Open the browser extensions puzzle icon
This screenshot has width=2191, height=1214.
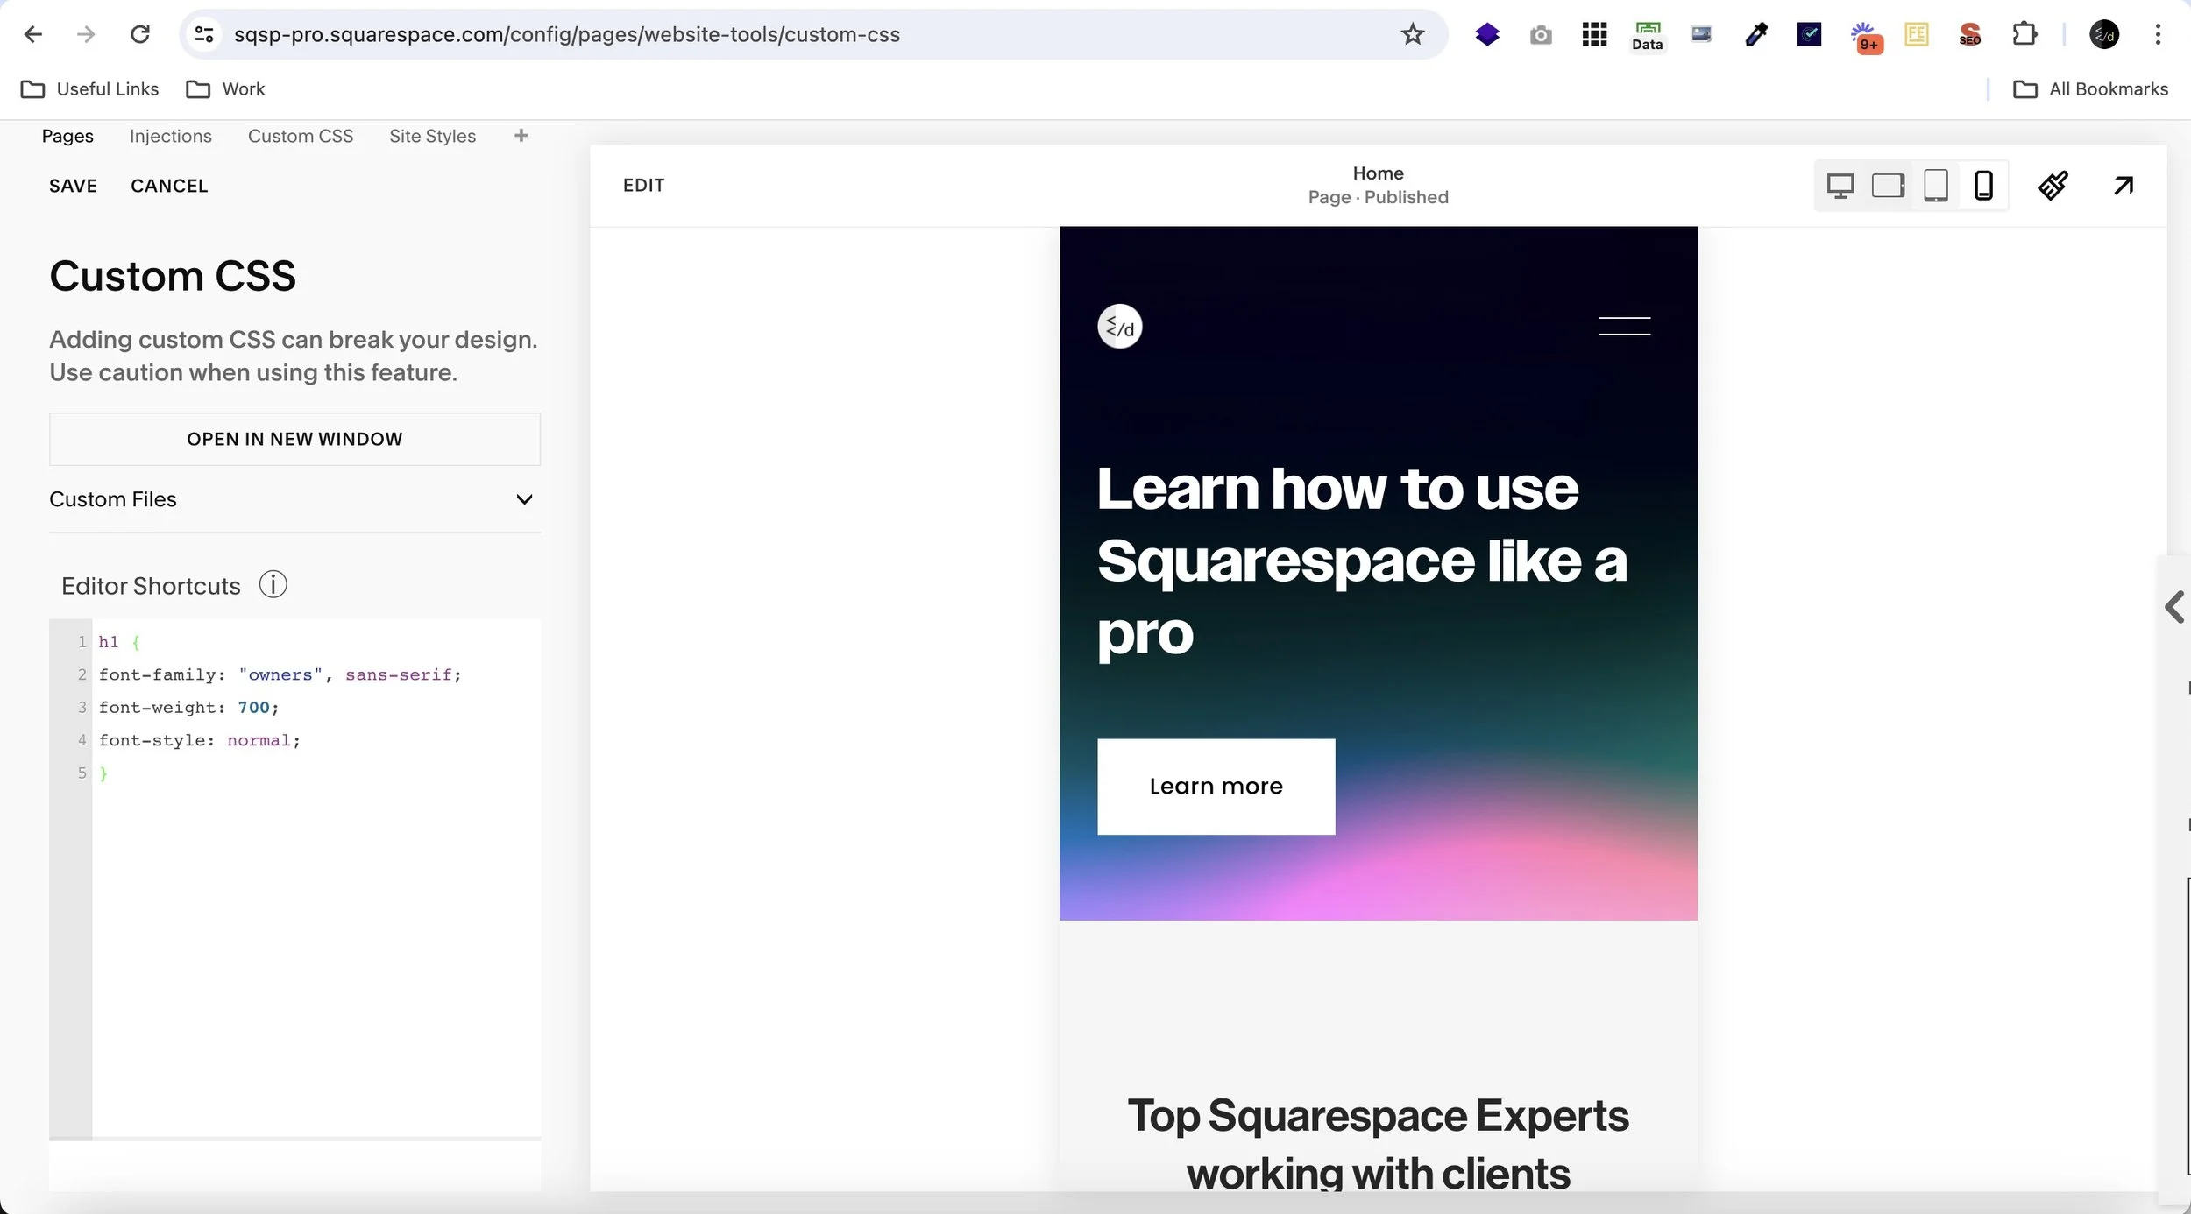tap(2025, 34)
